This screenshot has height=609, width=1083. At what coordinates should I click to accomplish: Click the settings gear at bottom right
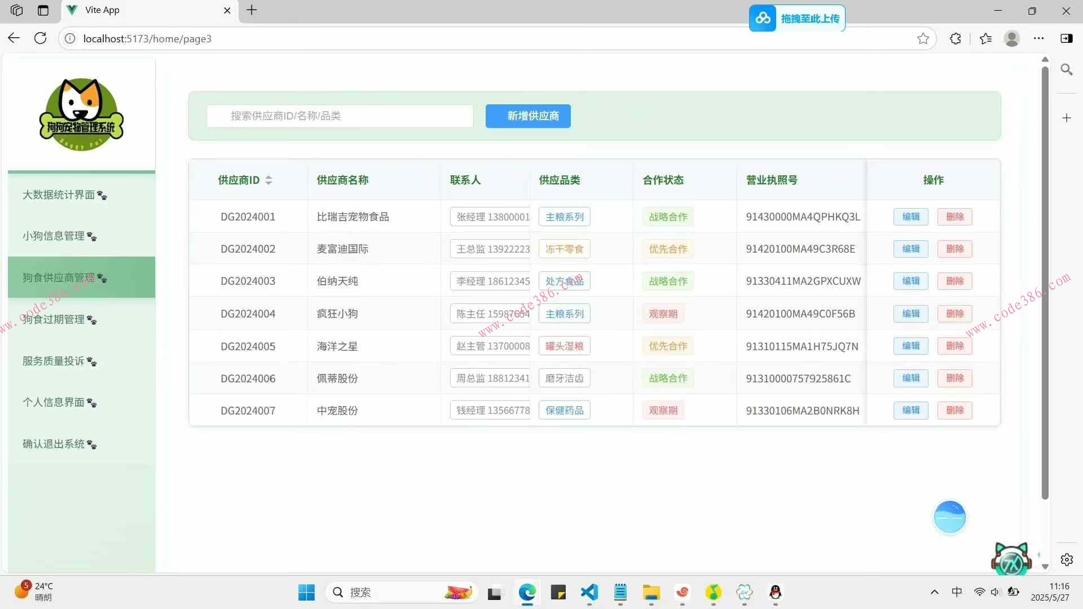click(1067, 559)
